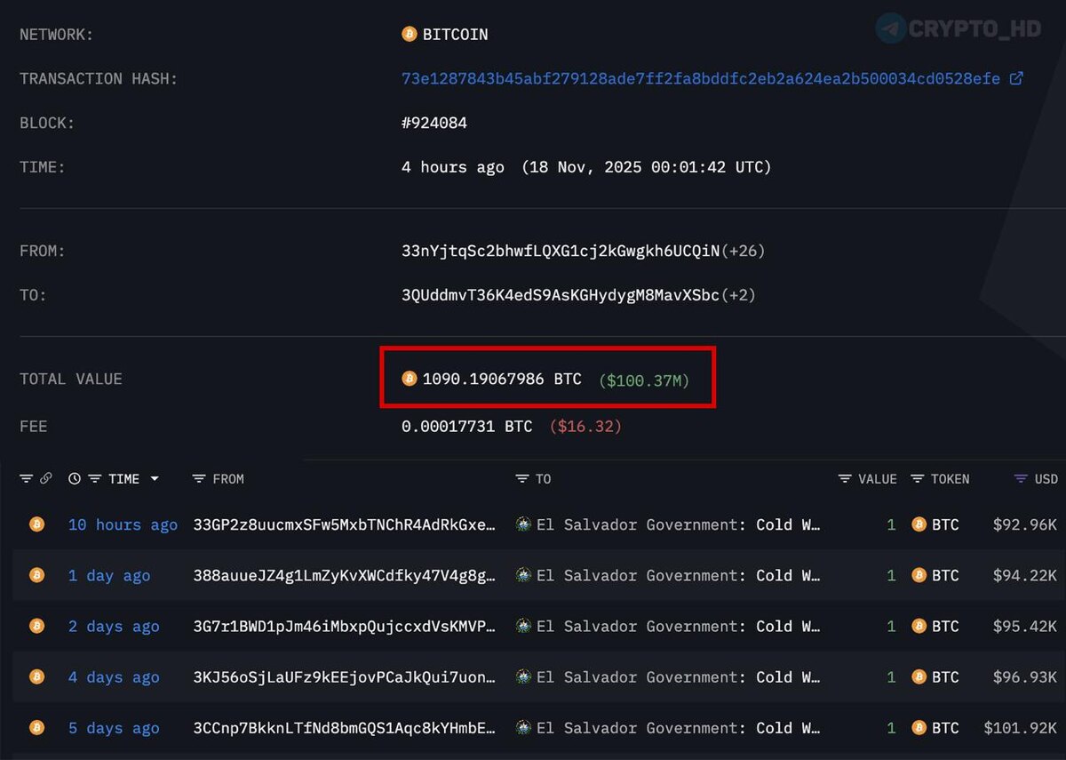1066x760 pixels.
Task: Open sender address 3KJ56oSjLaUFz9kEEjovPCaJkQui7uon...
Action: pos(345,676)
